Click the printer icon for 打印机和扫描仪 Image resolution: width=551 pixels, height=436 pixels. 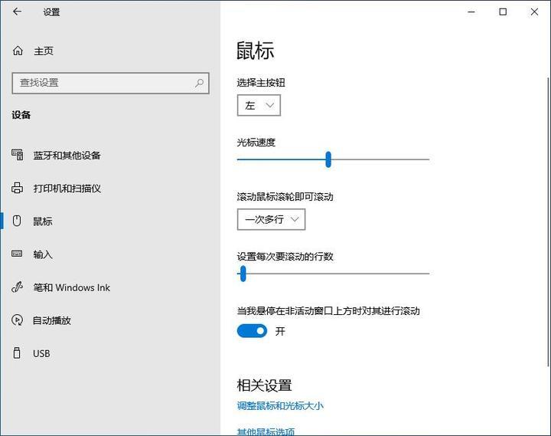pyautogui.click(x=18, y=188)
